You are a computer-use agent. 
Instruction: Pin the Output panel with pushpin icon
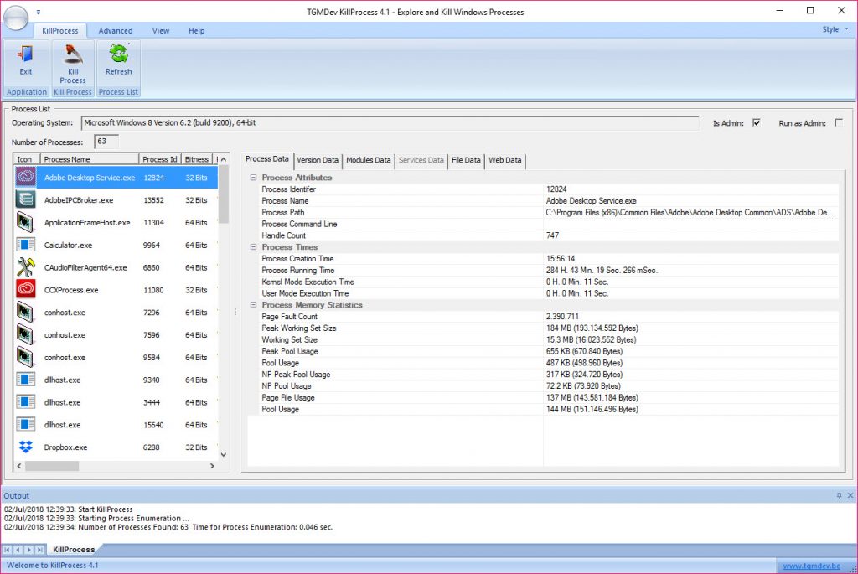839,495
